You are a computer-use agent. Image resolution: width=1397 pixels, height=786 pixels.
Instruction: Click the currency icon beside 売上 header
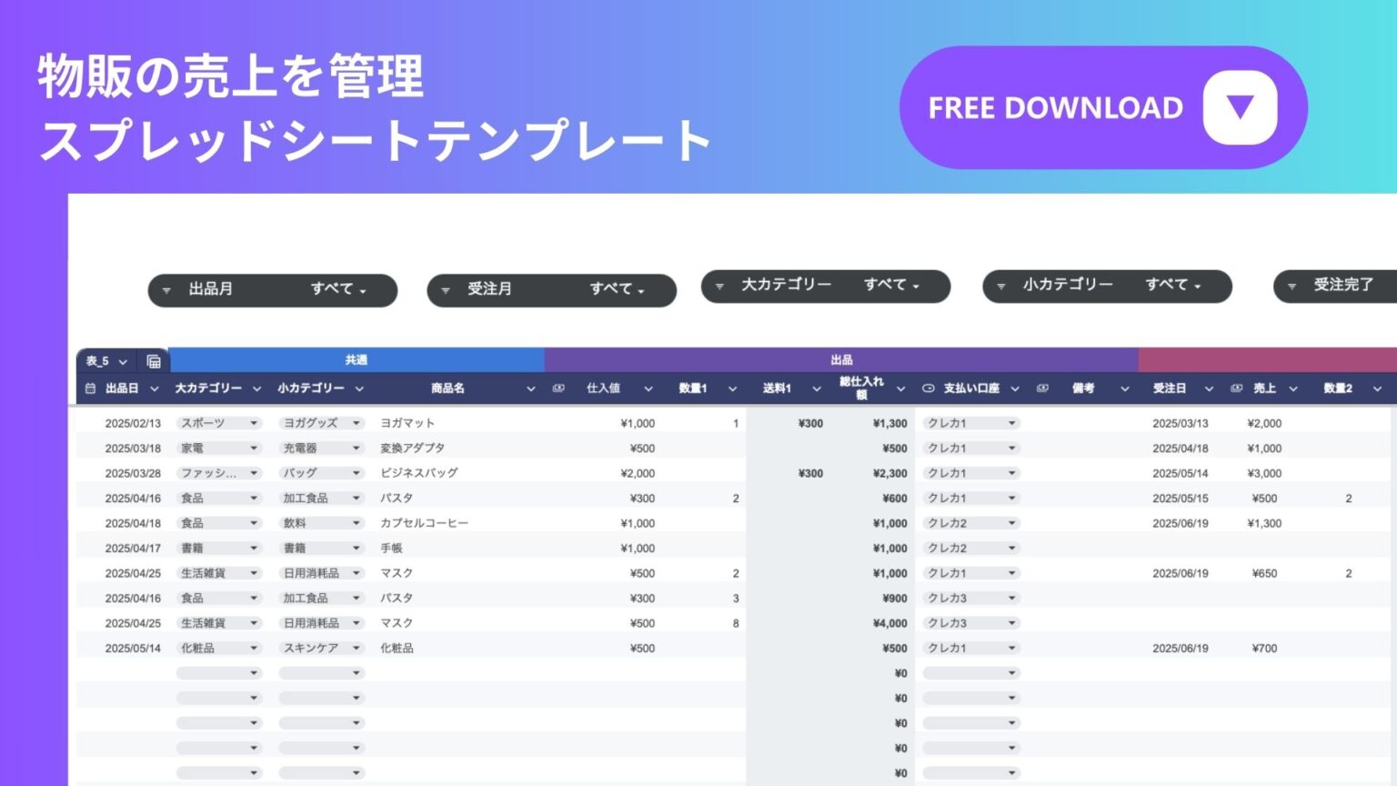tap(1235, 388)
